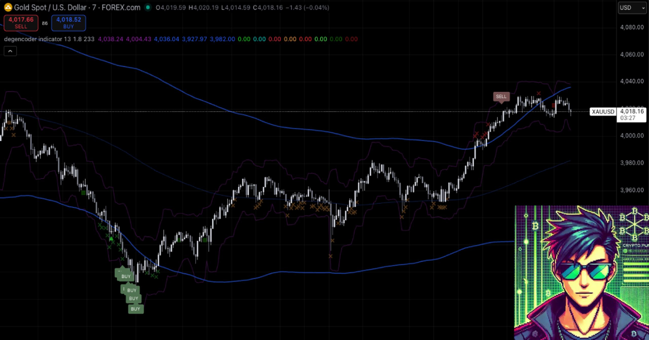
Task: Click the 4,040.00 price axis label
Action: click(x=632, y=81)
